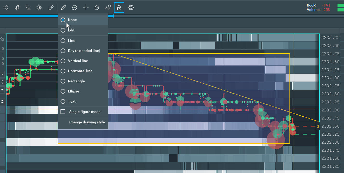344x173 pixels.
Task: Open the speech bubble notes icon
Action: pyautogui.click(x=75, y=8)
